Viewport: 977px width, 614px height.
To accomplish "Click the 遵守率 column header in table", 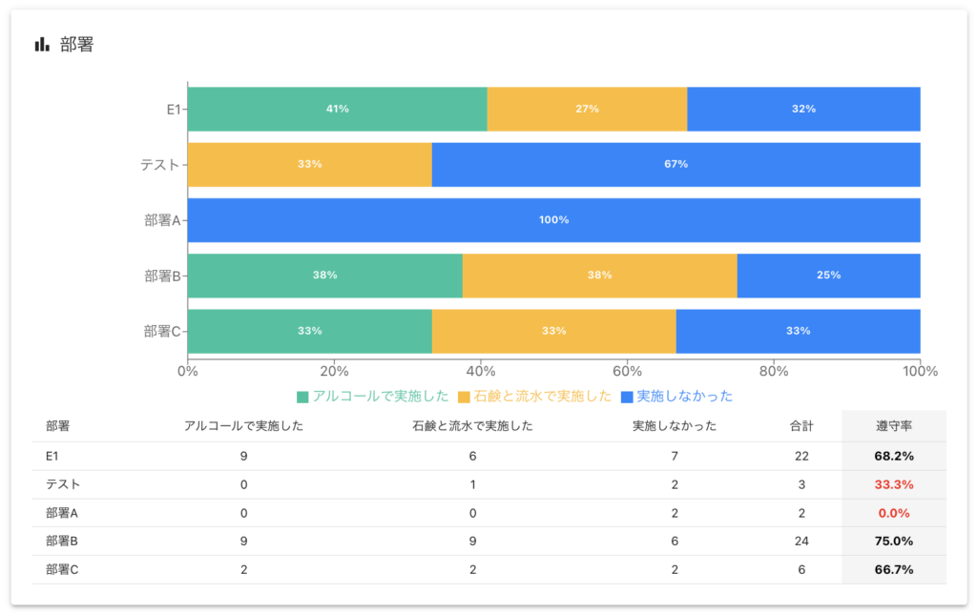I will 893,426.
